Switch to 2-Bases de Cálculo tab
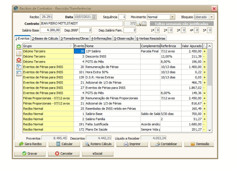This screenshot has width=237, height=170. click(45, 38)
